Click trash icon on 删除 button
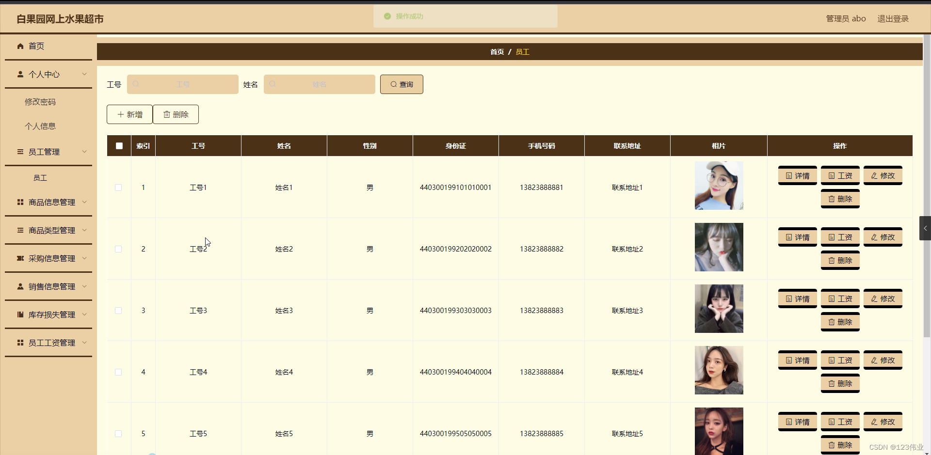This screenshot has height=455, width=931. click(167, 114)
